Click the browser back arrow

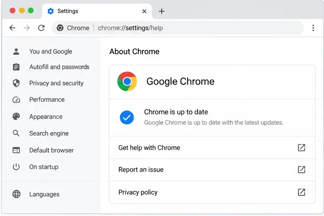coord(12,28)
